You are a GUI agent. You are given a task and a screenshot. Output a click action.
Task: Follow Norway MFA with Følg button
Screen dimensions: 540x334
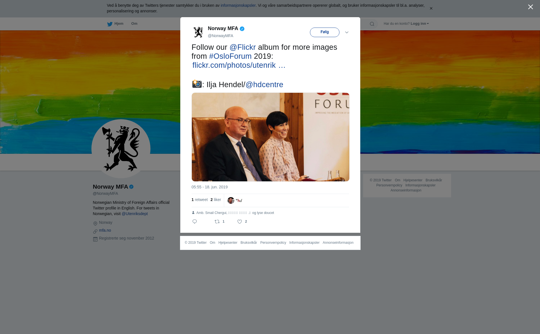pos(325,32)
